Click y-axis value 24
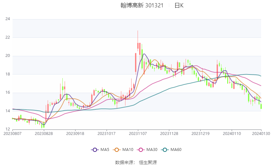This screenshot has height=165, width=272. (x=8, y=19)
